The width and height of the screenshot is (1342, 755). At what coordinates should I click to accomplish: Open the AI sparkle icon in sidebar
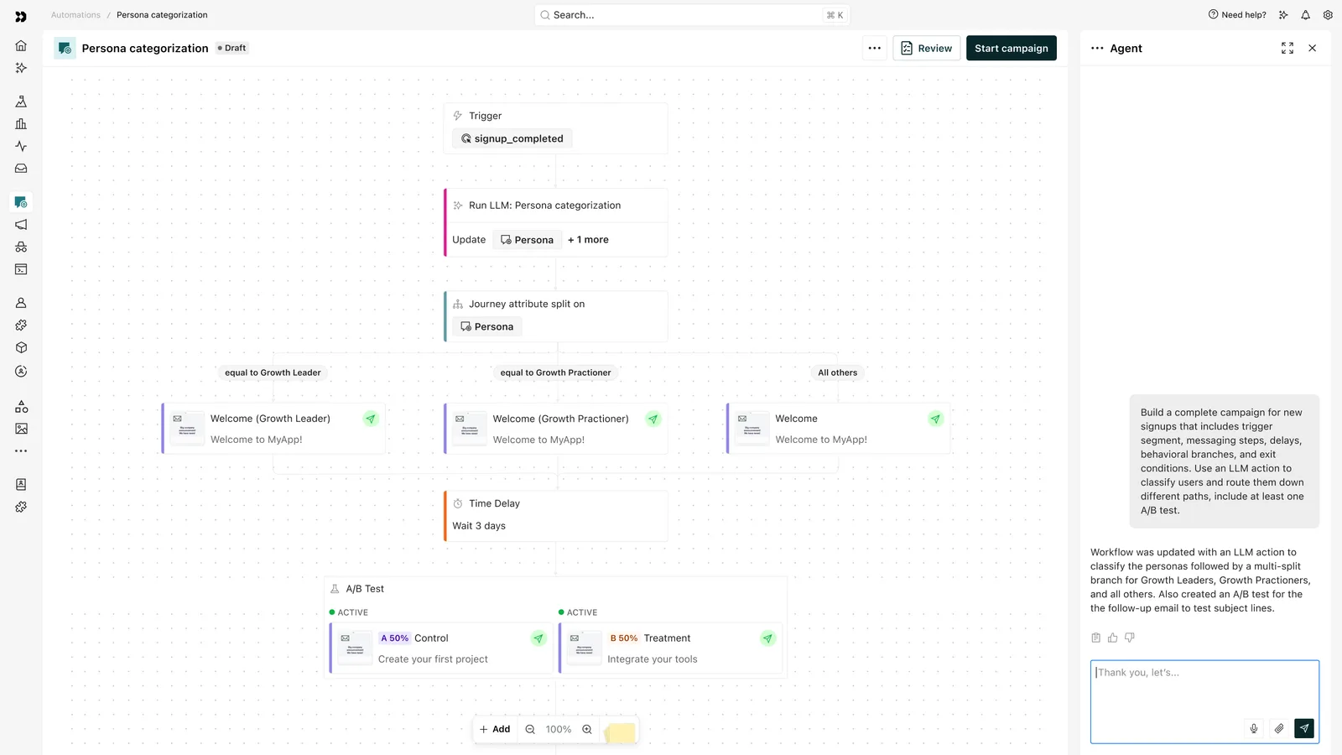[x=21, y=68]
